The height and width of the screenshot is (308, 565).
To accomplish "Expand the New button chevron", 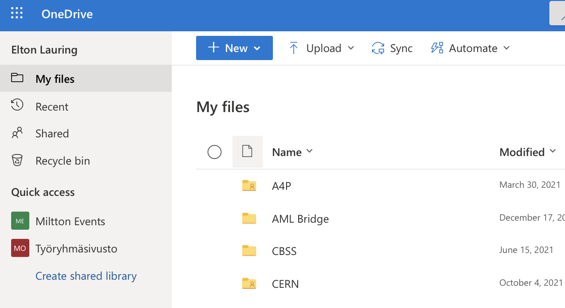I will tap(257, 48).
